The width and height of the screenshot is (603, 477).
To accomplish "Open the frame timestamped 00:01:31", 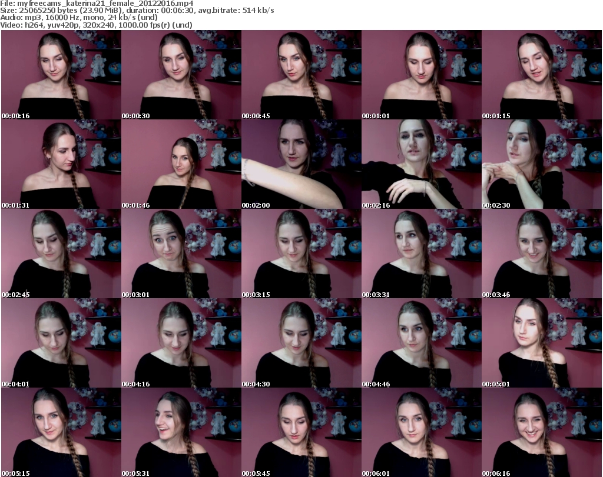I will click(x=61, y=164).
